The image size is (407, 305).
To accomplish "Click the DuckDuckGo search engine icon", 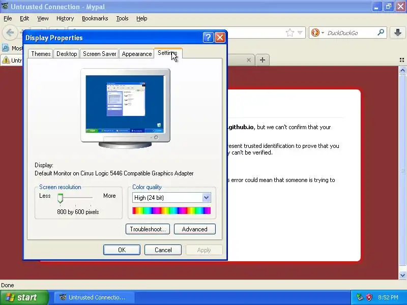I will pos(315,33).
